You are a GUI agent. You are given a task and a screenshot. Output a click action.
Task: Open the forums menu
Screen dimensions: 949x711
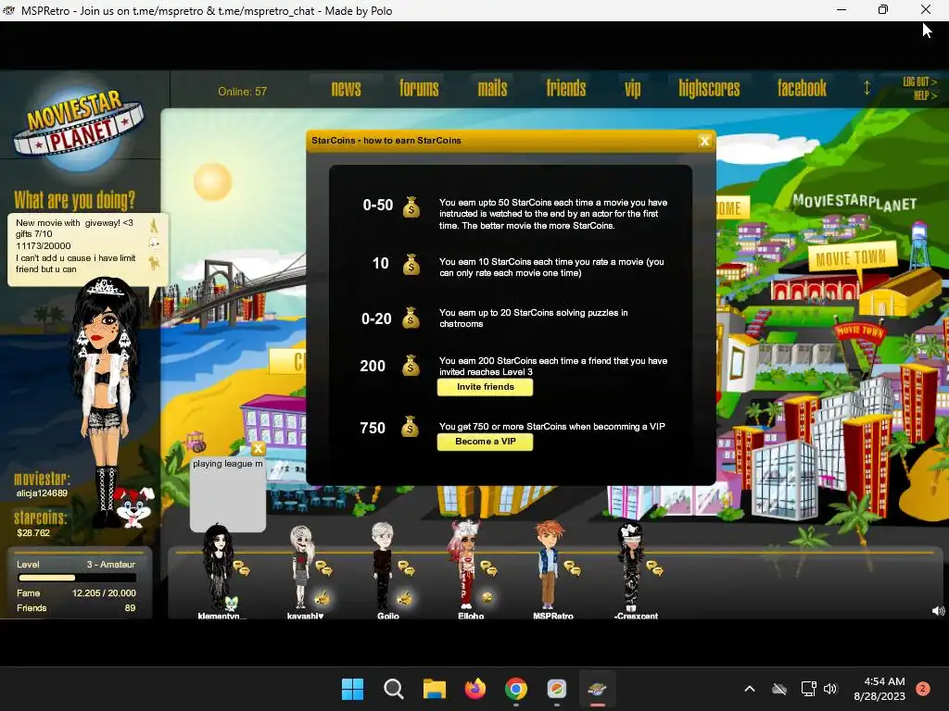419,89
